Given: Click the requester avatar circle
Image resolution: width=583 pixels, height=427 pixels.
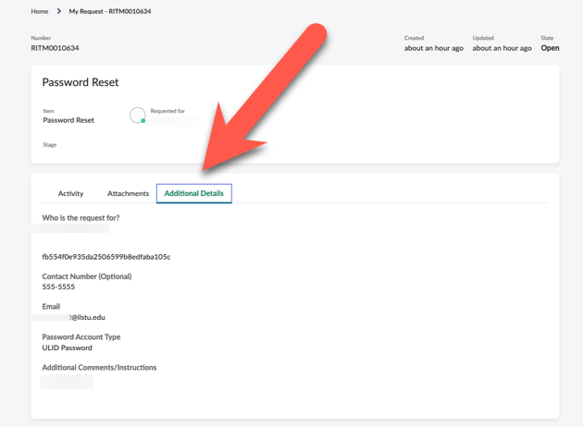Looking at the screenshot, I should [137, 115].
